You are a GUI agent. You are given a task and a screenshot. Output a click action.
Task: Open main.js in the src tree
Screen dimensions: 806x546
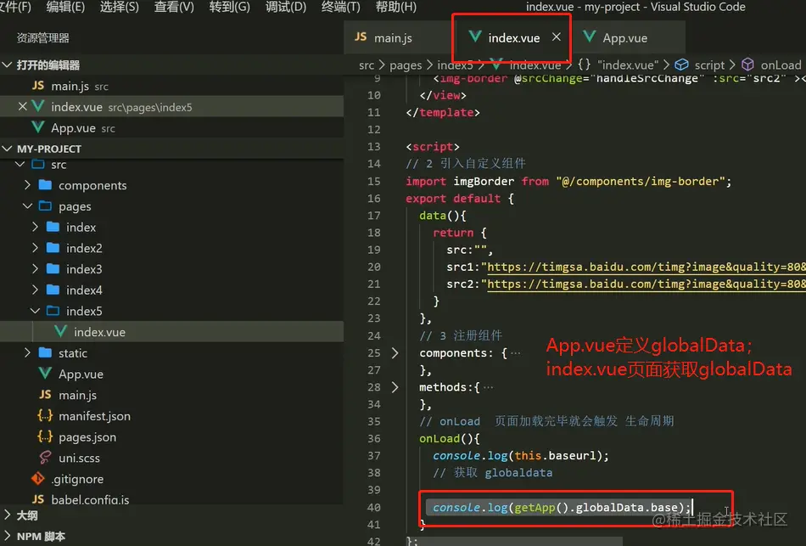171,395
